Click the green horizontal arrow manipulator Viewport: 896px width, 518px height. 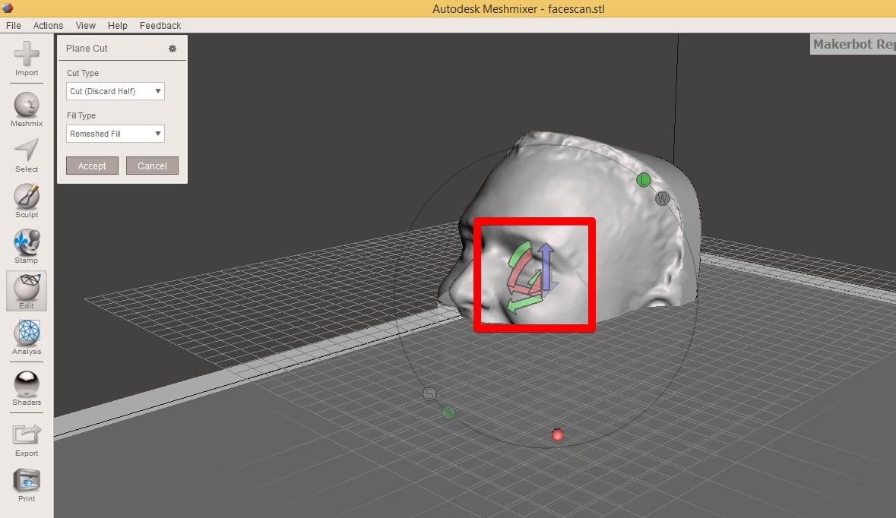tap(524, 303)
